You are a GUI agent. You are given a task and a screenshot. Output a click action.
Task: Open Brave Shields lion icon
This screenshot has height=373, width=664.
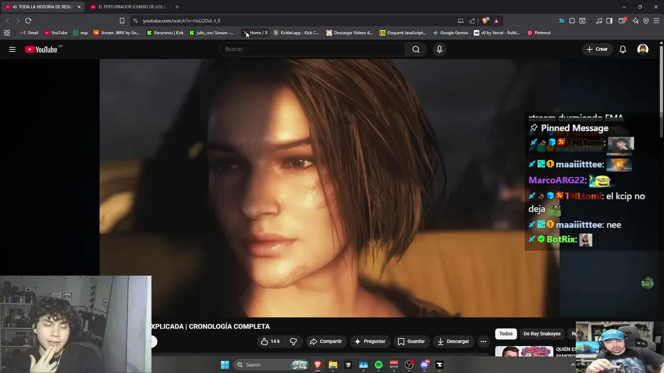click(x=485, y=21)
